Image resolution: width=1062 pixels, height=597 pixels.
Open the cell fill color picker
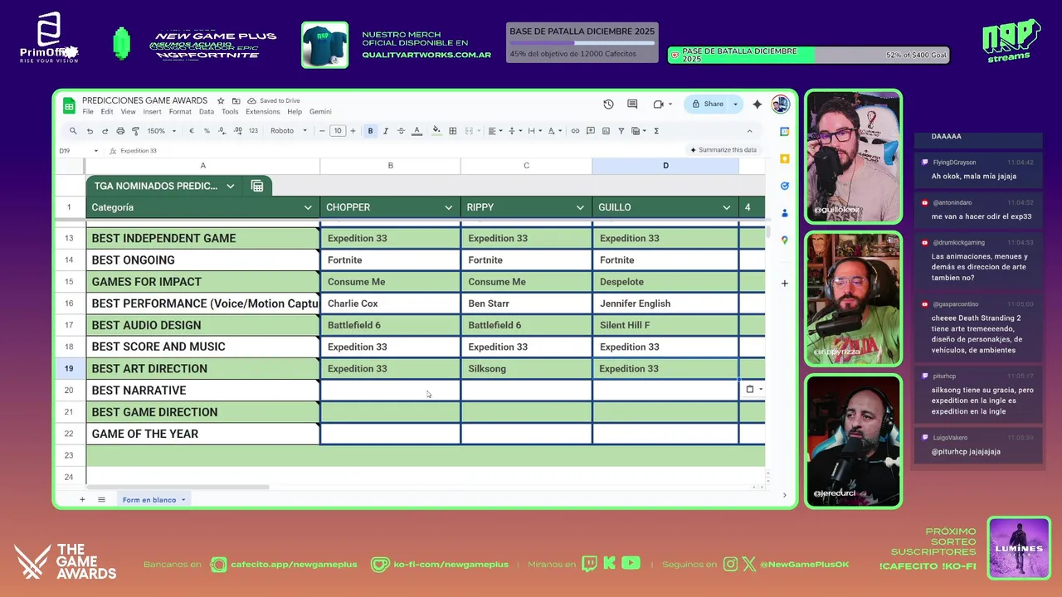(436, 131)
